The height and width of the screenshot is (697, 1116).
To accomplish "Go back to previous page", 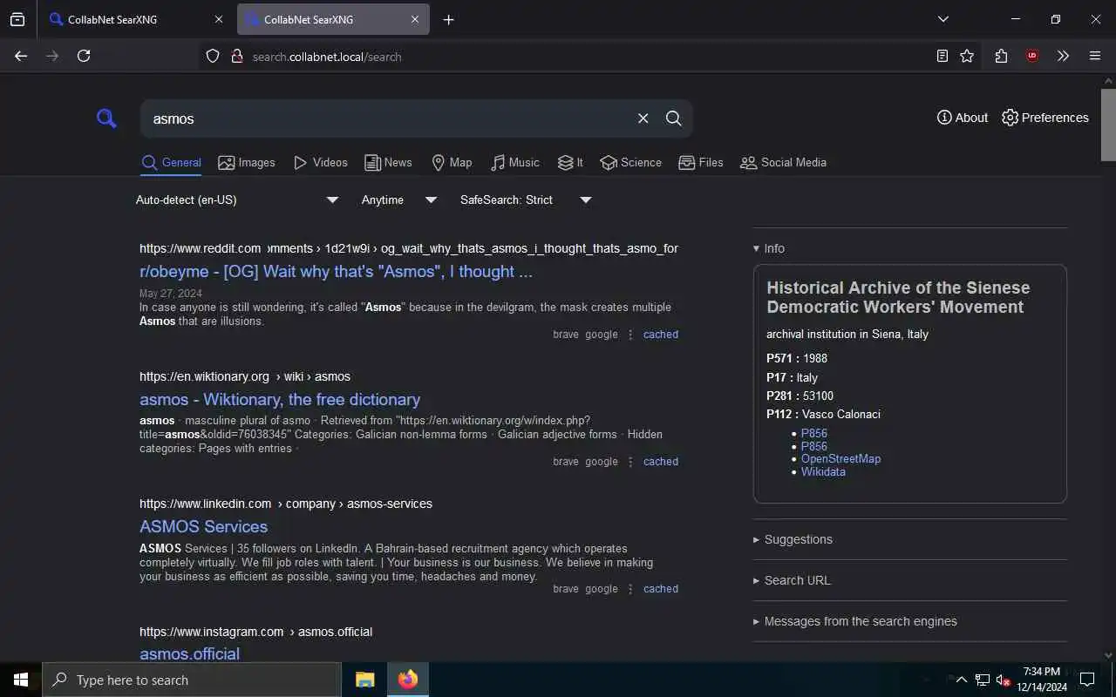I will [x=21, y=56].
